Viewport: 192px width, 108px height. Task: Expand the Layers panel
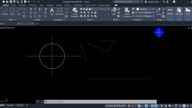pos(90,20)
